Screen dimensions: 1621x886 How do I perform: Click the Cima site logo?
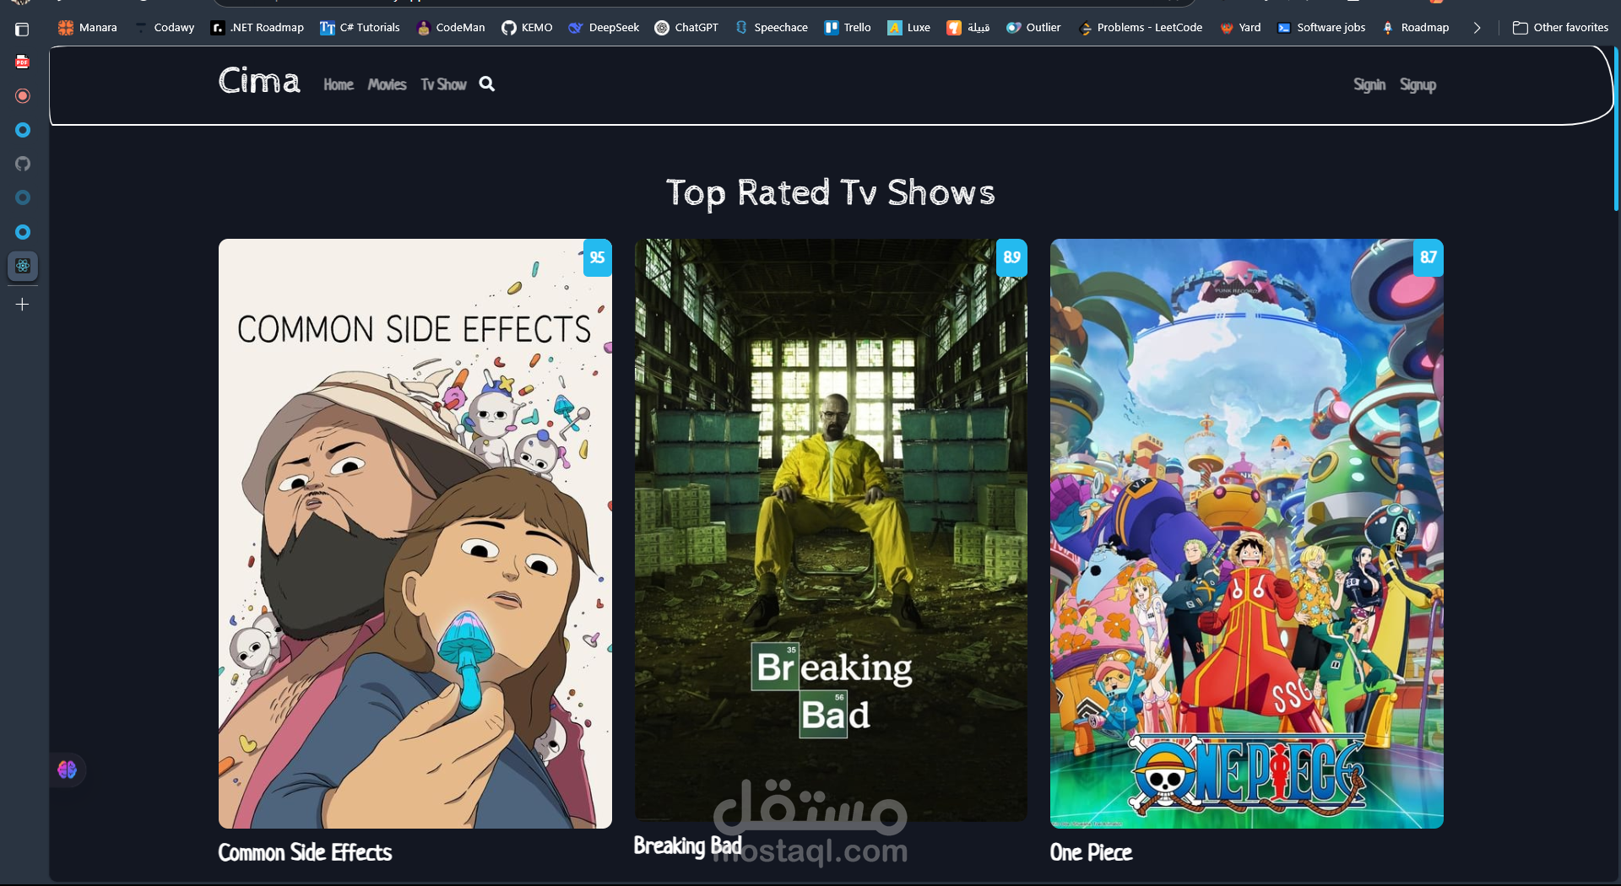(x=259, y=81)
